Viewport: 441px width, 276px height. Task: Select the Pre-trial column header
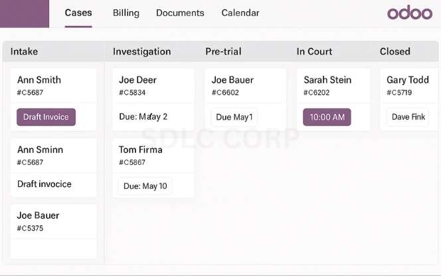pyautogui.click(x=223, y=51)
